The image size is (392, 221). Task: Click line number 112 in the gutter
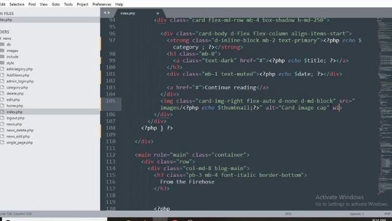[111, 155]
